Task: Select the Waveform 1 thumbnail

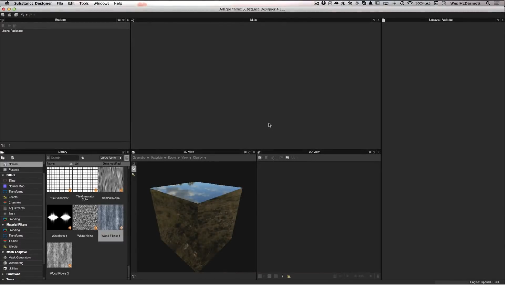Action: click(59, 217)
